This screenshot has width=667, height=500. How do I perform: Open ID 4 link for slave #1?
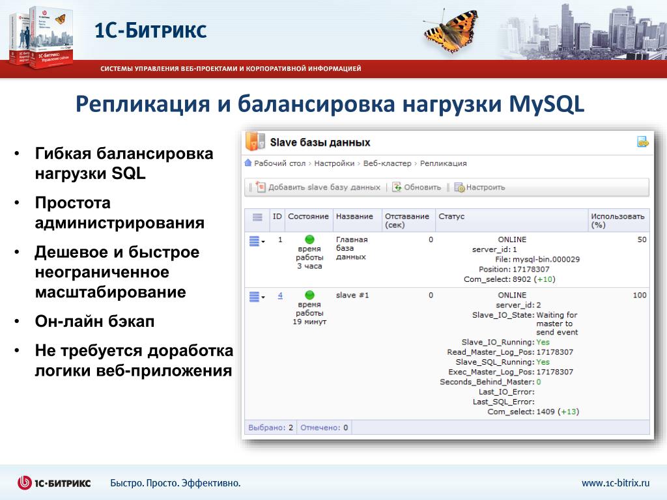(x=280, y=295)
